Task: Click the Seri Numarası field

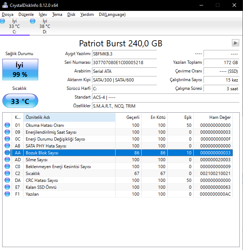Action: click(125, 62)
